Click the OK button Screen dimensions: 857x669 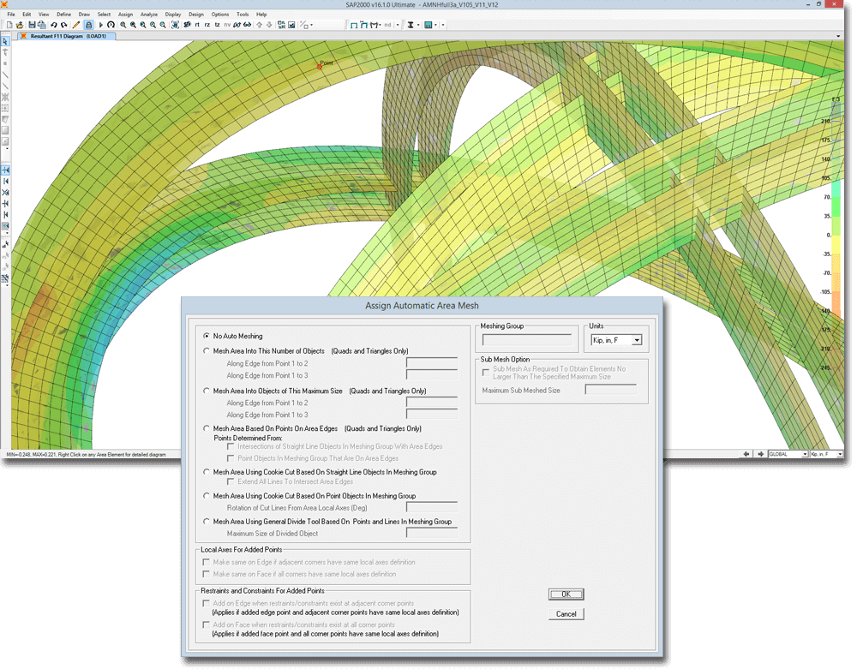[x=566, y=594]
